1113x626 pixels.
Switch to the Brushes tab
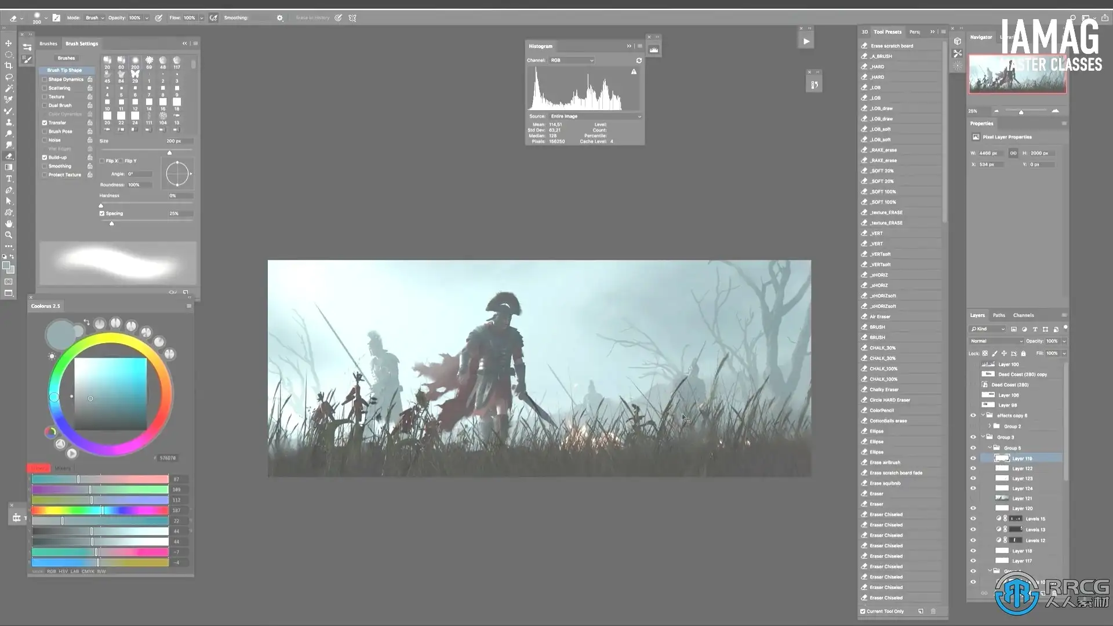[x=48, y=43]
